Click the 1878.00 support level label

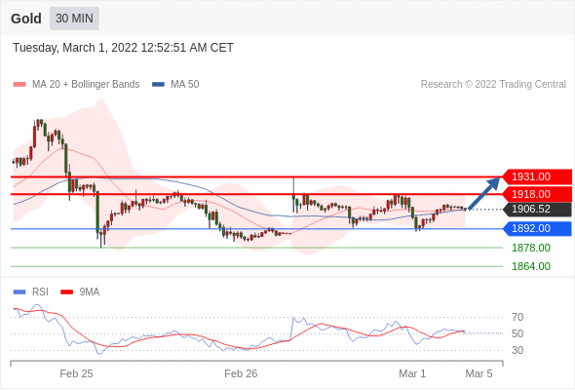(531, 248)
